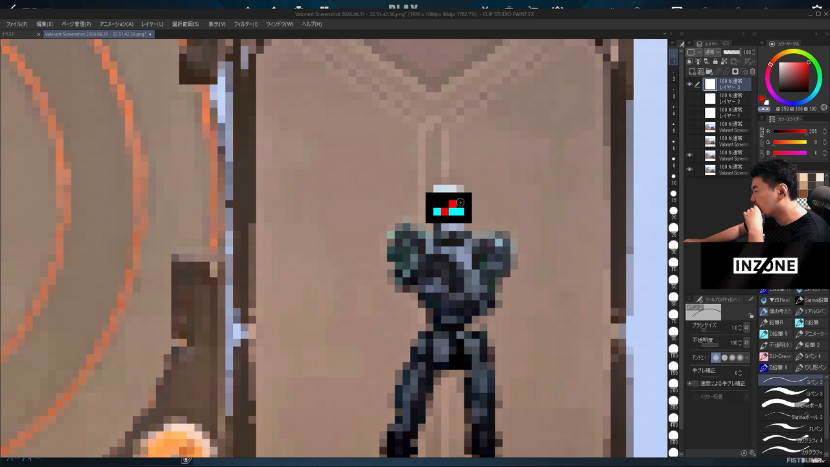The width and height of the screenshot is (830, 467).
Task: Select the red main color swatch
Action: coord(762,99)
